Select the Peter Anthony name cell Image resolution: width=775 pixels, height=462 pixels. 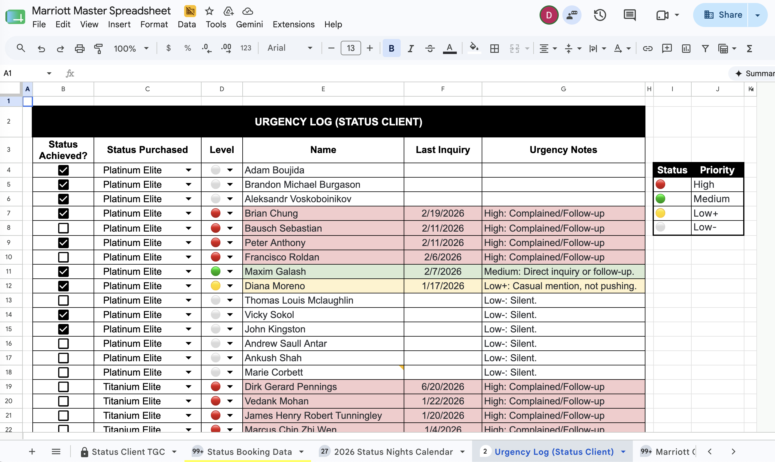click(x=323, y=243)
